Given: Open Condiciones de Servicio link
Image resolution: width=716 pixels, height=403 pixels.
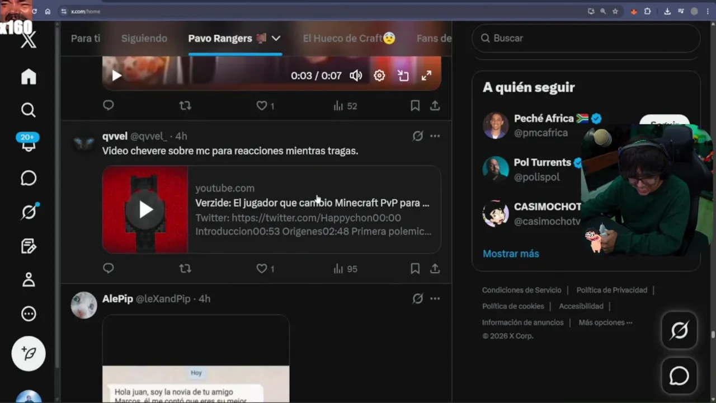Looking at the screenshot, I should [x=521, y=290].
